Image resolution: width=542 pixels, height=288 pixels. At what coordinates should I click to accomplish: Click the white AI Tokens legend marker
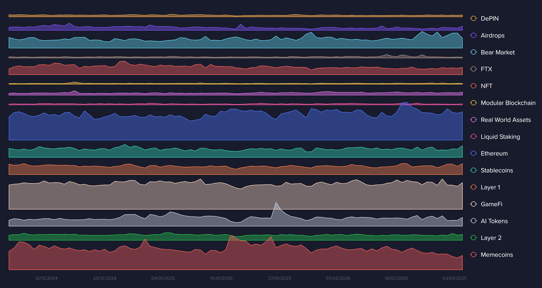coord(474,221)
